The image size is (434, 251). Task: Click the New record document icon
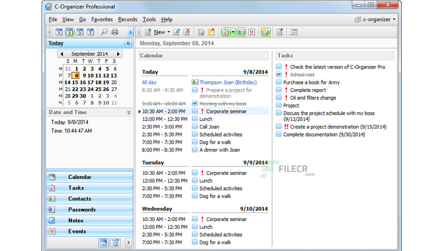coord(148,32)
